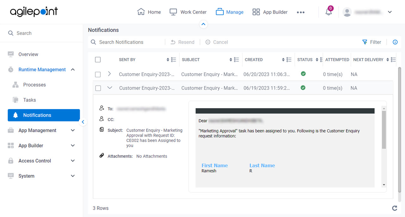
Task: Click the 'Last Name' label in email preview
Action: point(262,165)
